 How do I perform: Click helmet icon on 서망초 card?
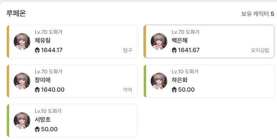click(37, 129)
